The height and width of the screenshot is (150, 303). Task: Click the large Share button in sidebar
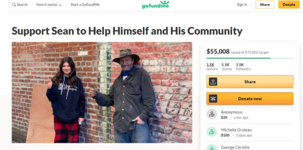pyautogui.click(x=250, y=82)
